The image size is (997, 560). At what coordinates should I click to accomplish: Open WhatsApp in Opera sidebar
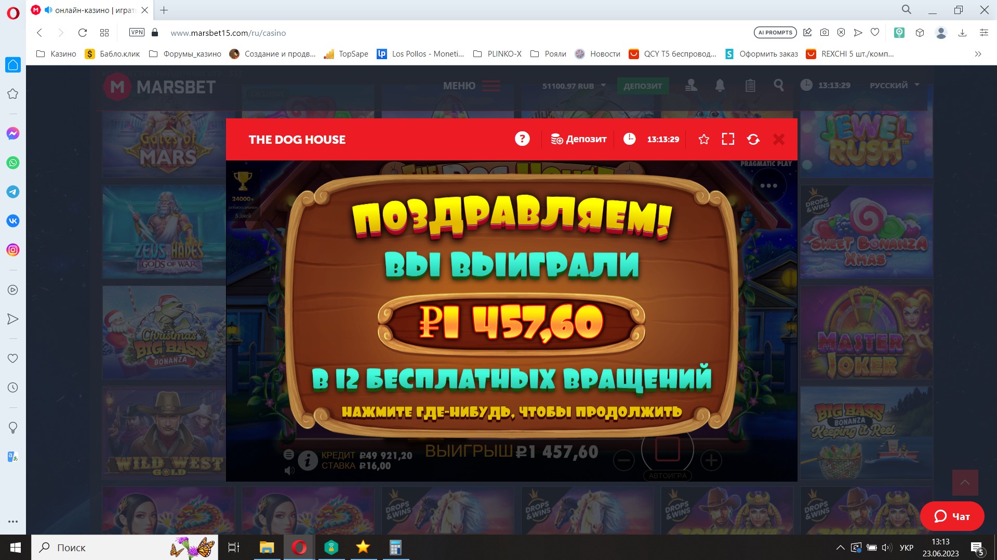click(13, 163)
